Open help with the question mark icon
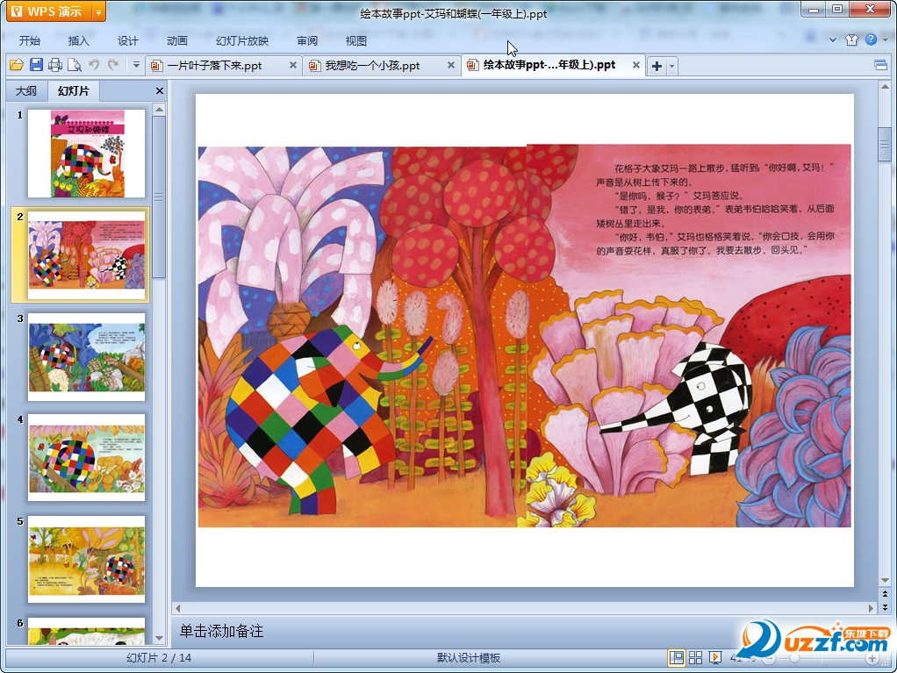The height and width of the screenshot is (673, 897). [871, 39]
